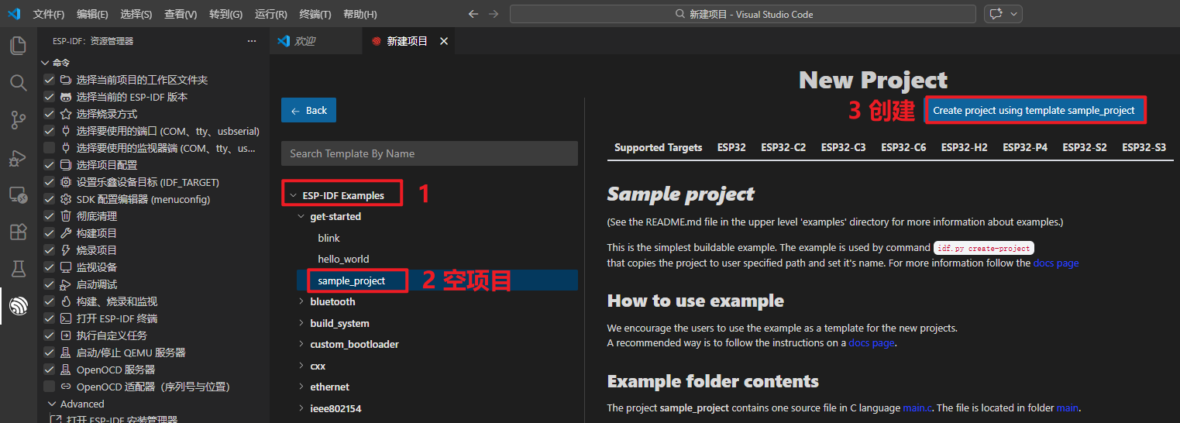
Task: Click the folder icon beside 选择当前项目的工作区文件夹
Action: (x=66, y=80)
